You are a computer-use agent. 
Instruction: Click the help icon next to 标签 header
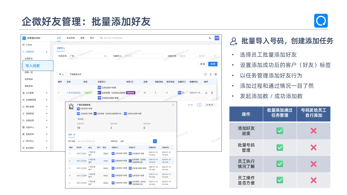coord(132,82)
